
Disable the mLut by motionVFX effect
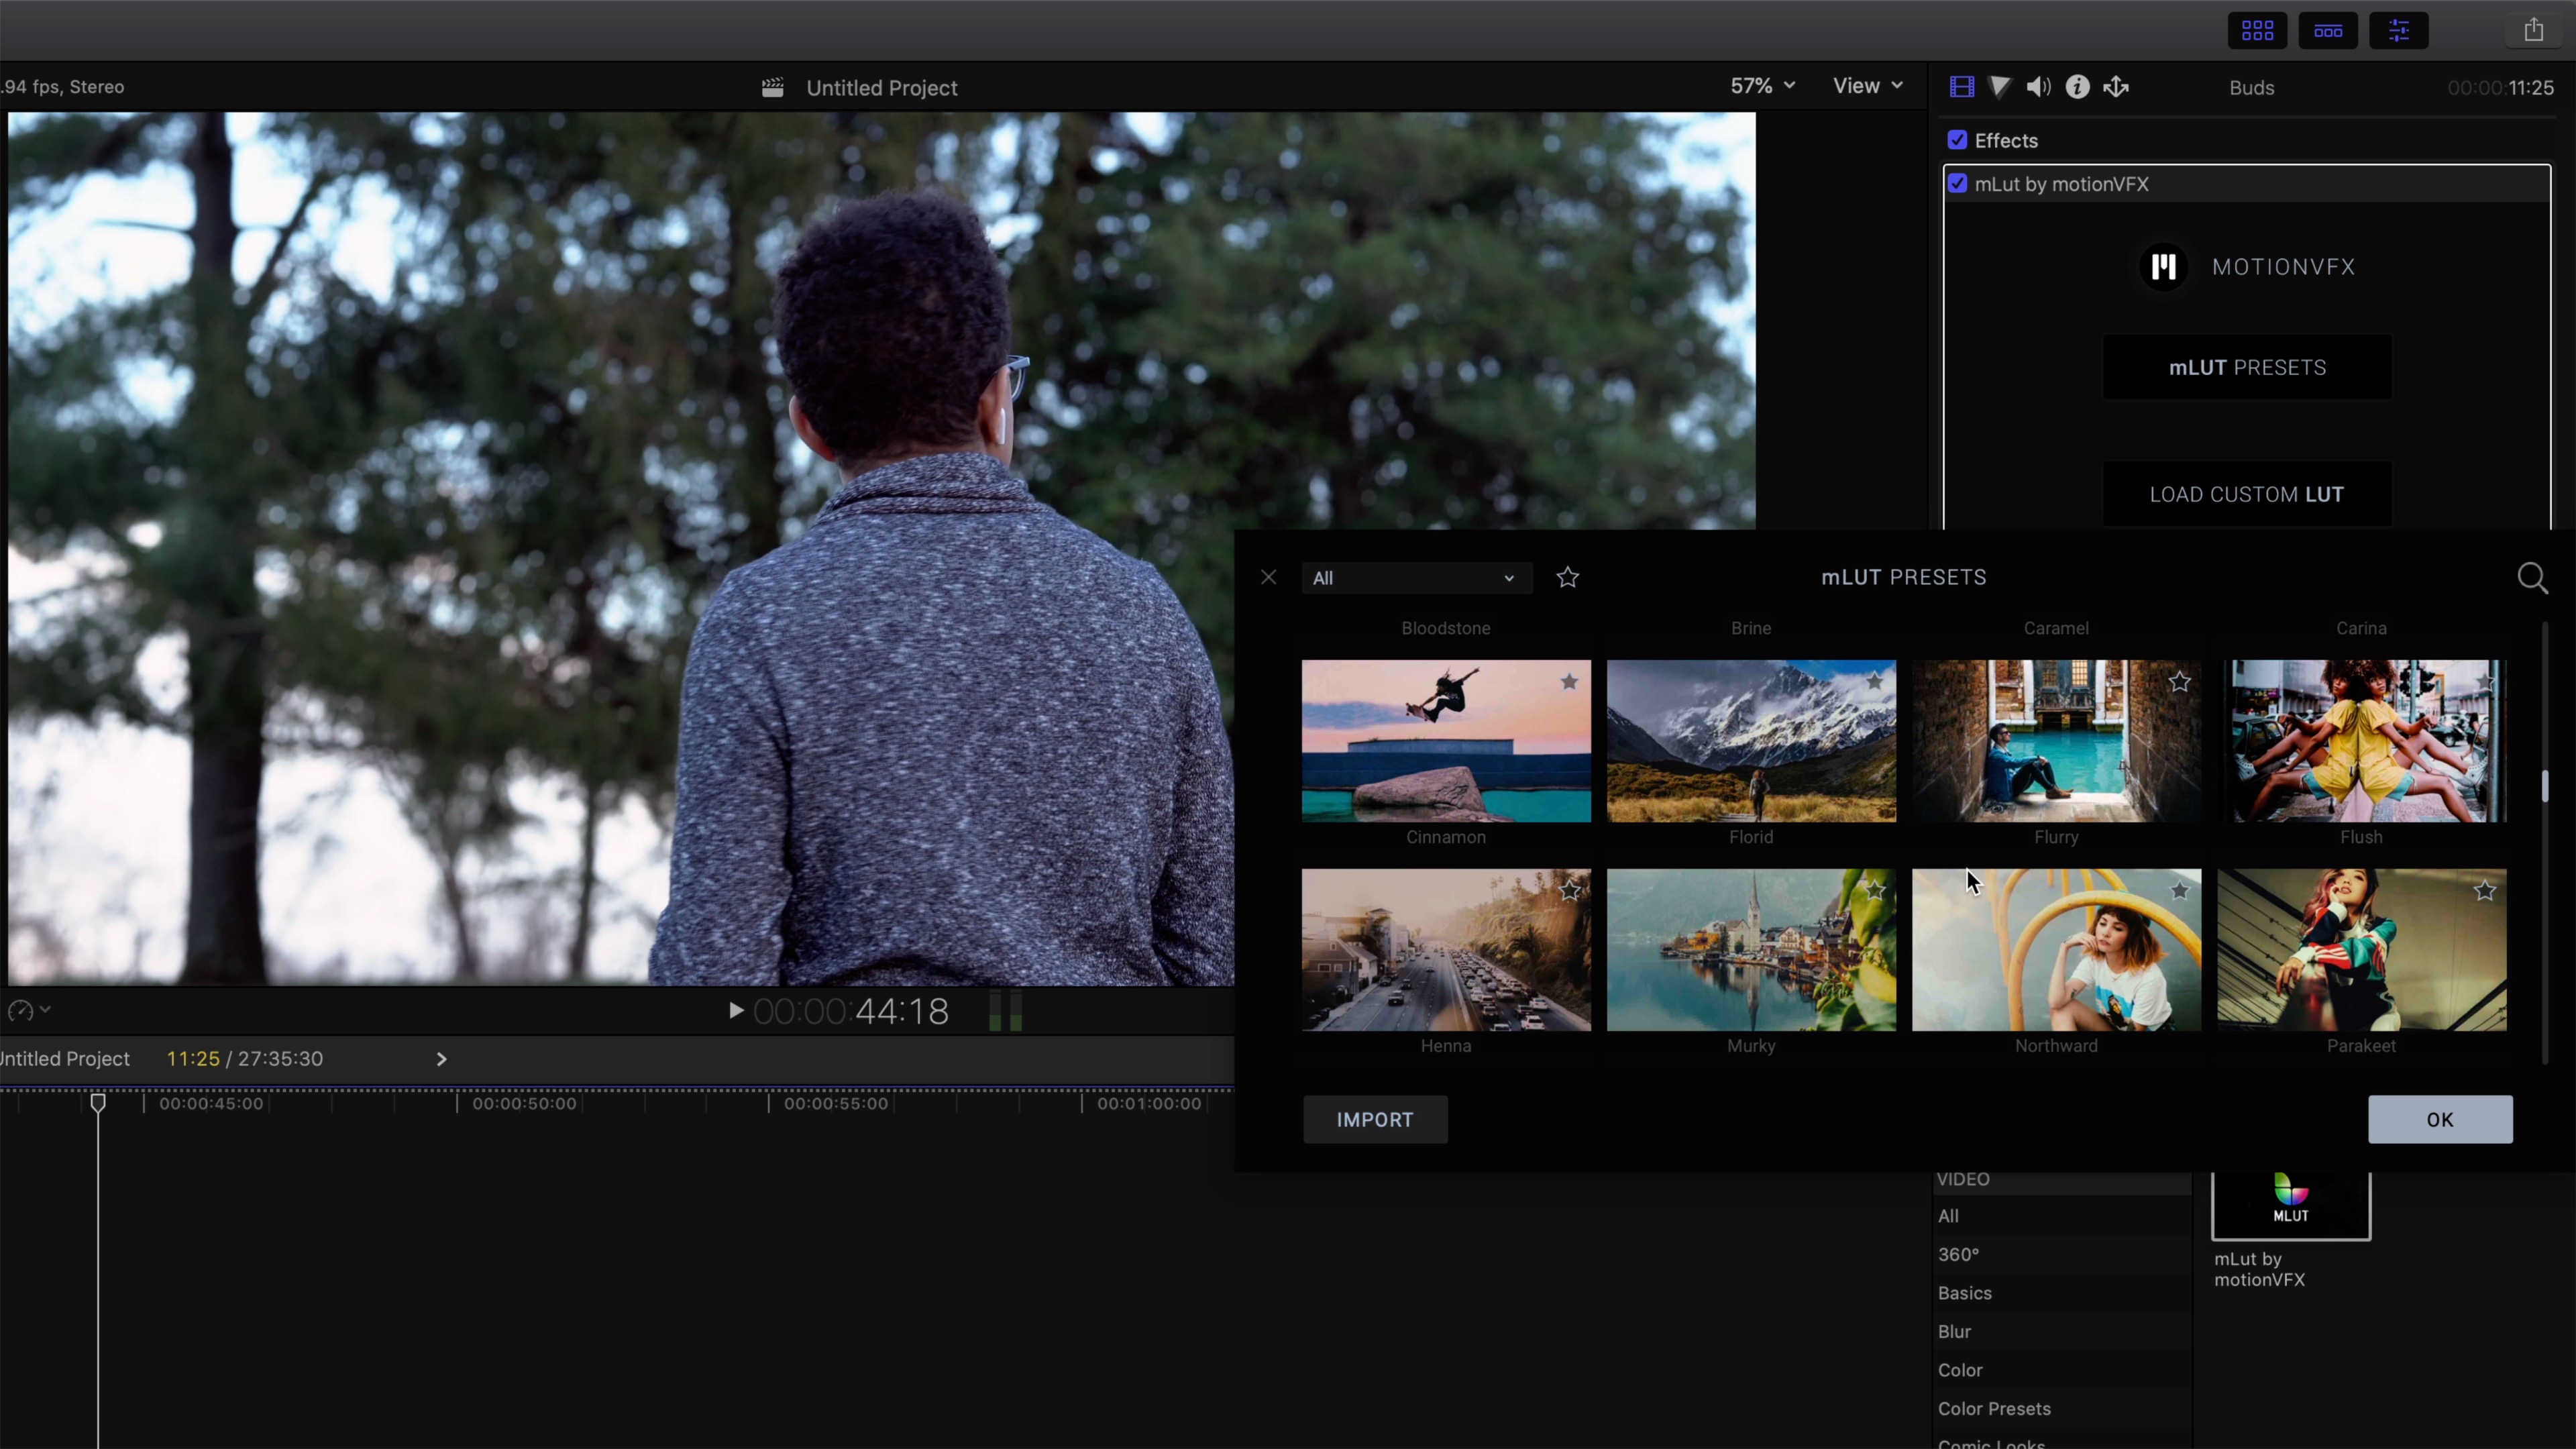point(1957,184)
